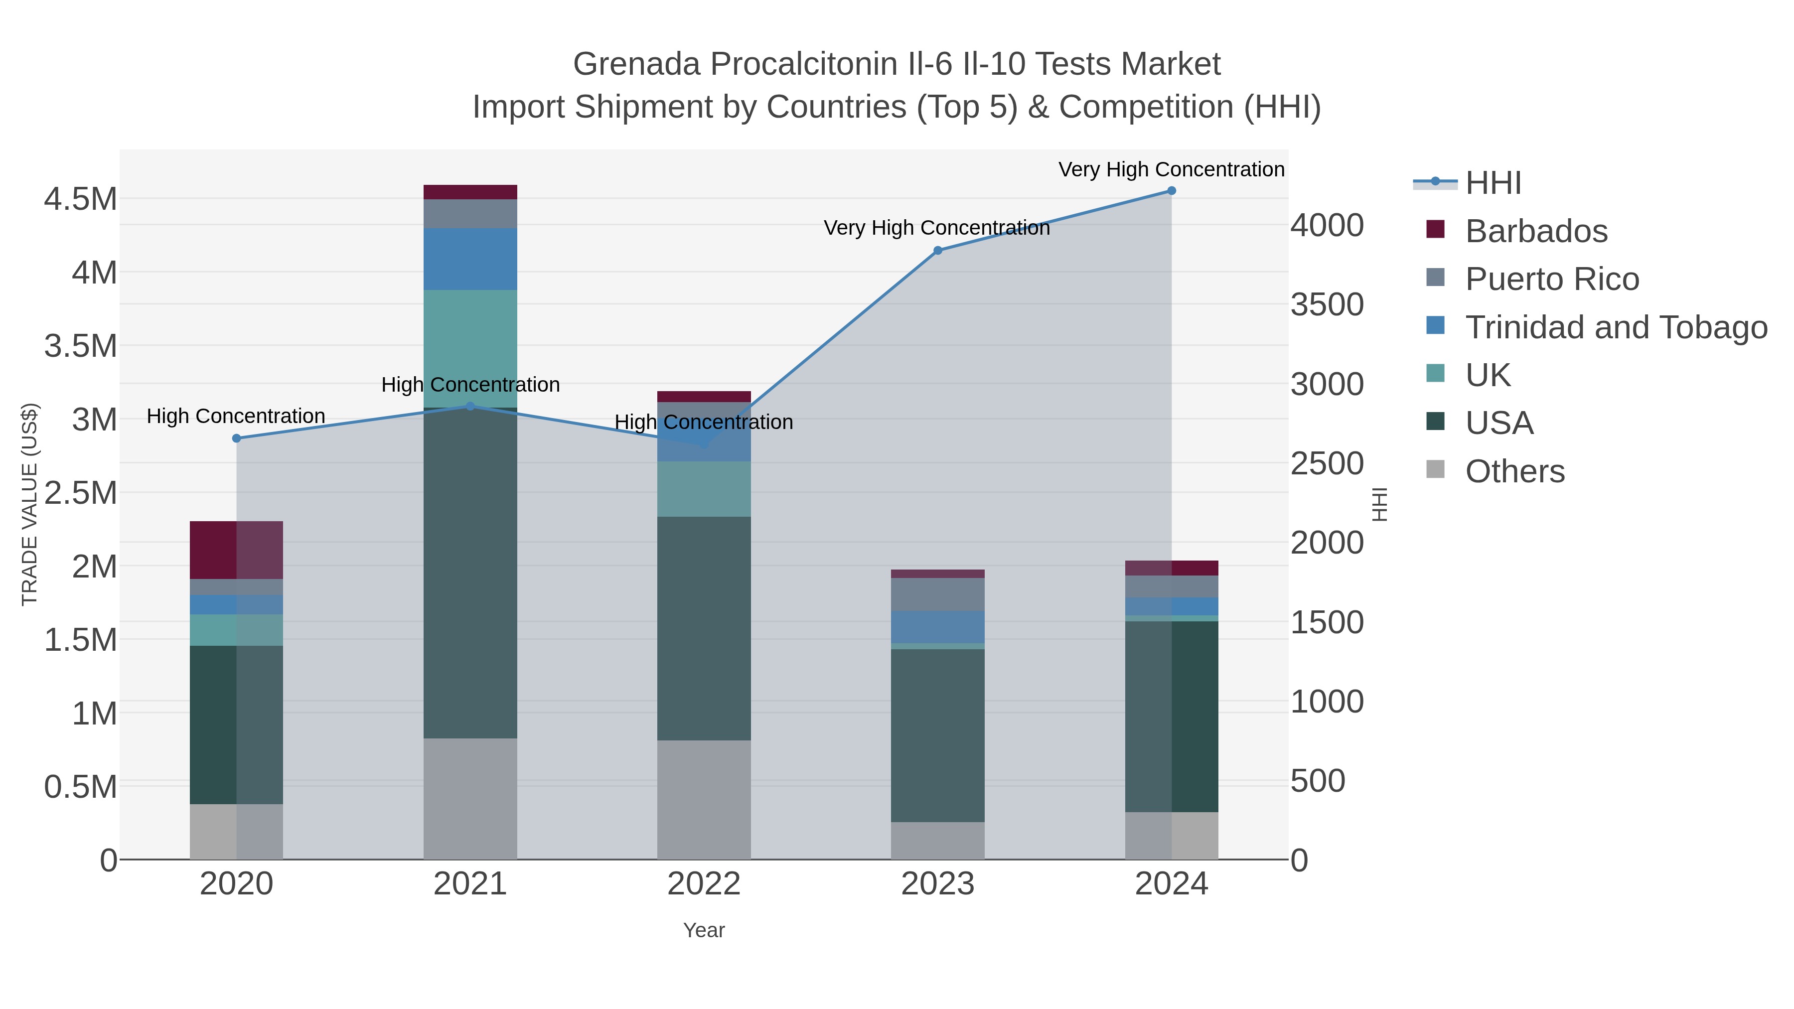Click the 2024 Barbados bar segment
Screen dimensions: 1794x1009
(1172, 568)
